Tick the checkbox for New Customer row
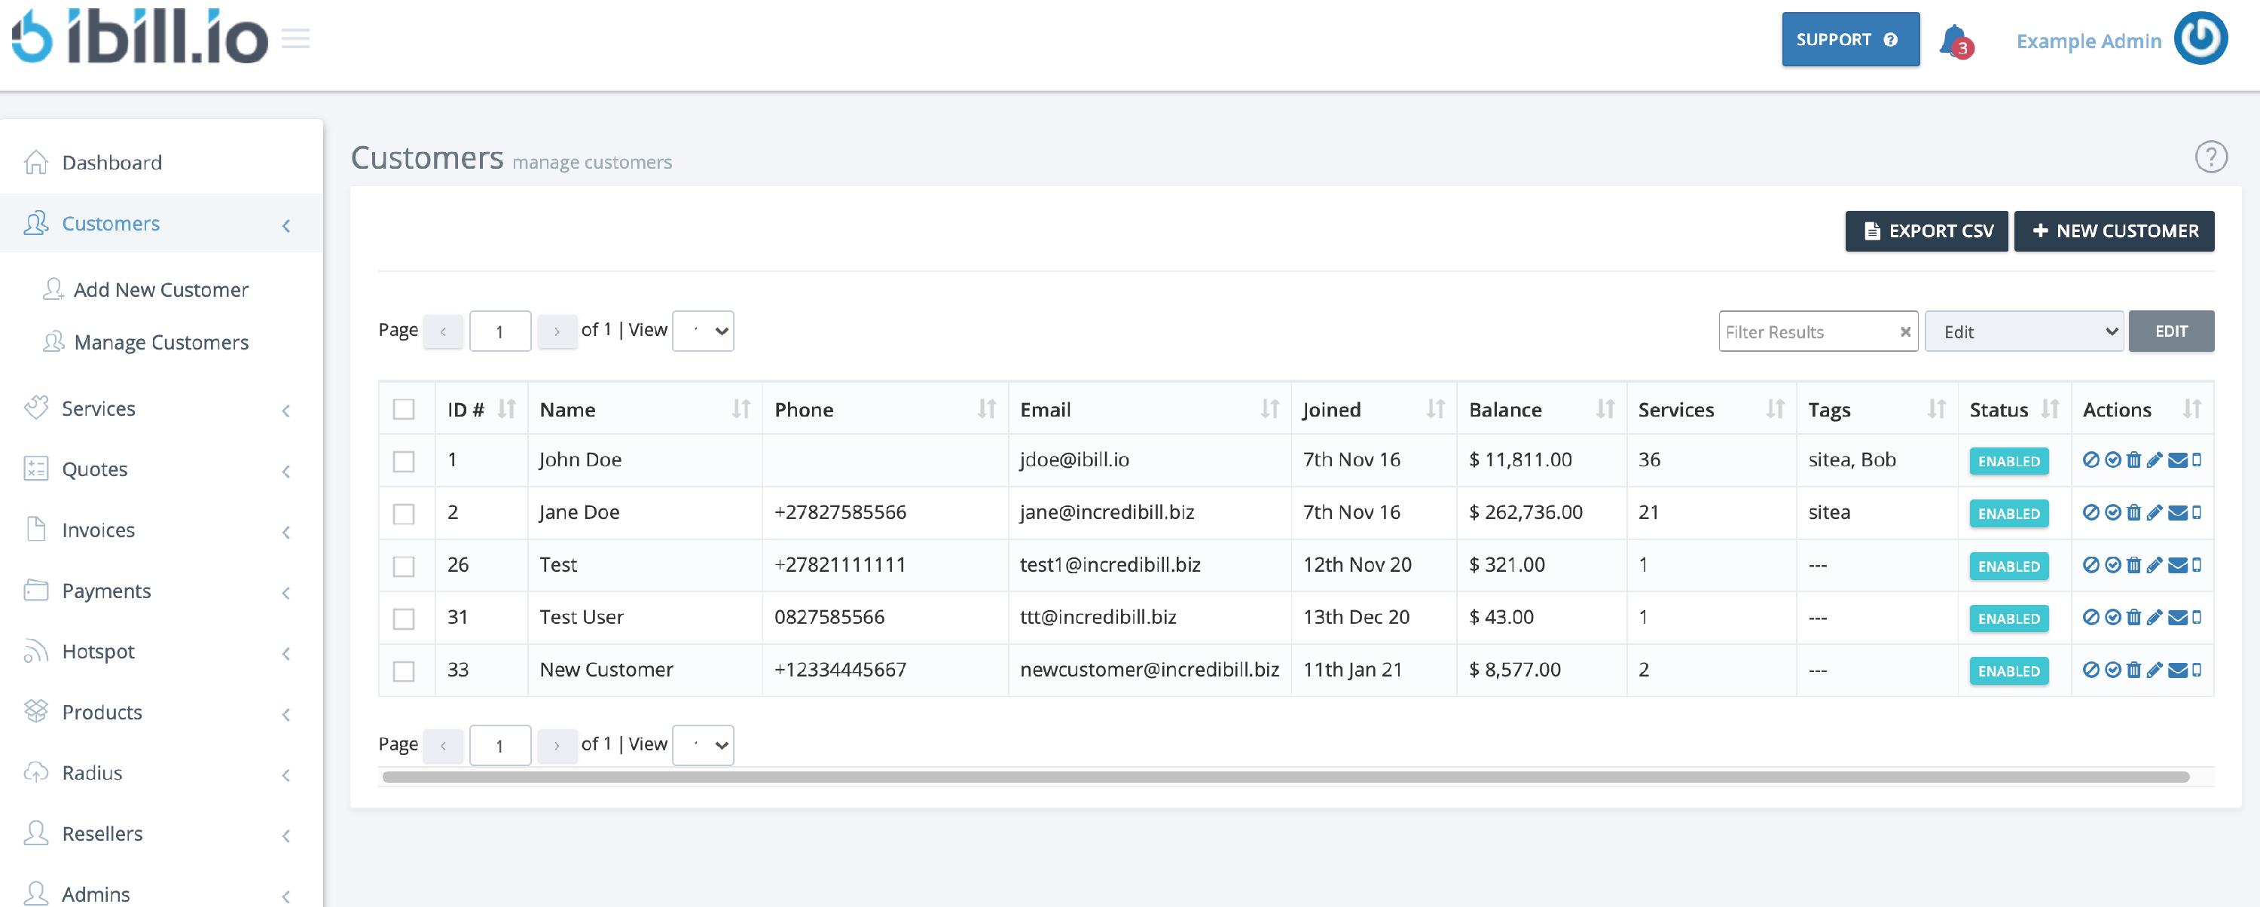The width and height of the screenshot is (2260, 907). (x=404, y=671)
